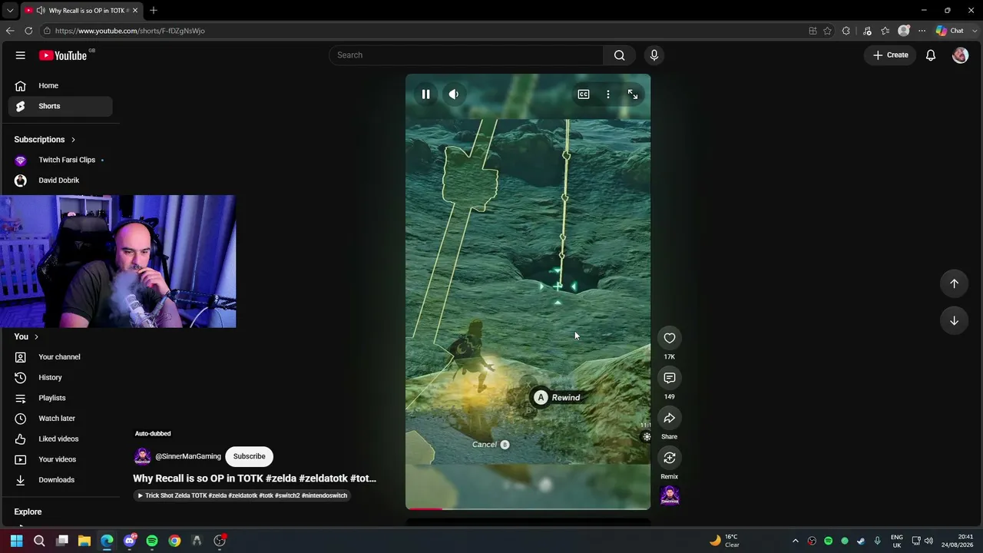
Task: Open Liked videos
Action: [x=60, y=439]
